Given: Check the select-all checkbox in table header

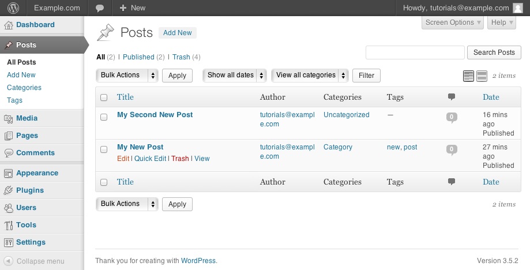Looking at the screenshot, I should tap(104, 97).
